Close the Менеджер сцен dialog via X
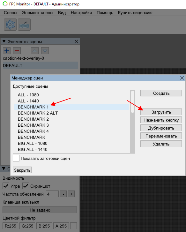This screenshot has height=232, width=186. coord(182,78)
